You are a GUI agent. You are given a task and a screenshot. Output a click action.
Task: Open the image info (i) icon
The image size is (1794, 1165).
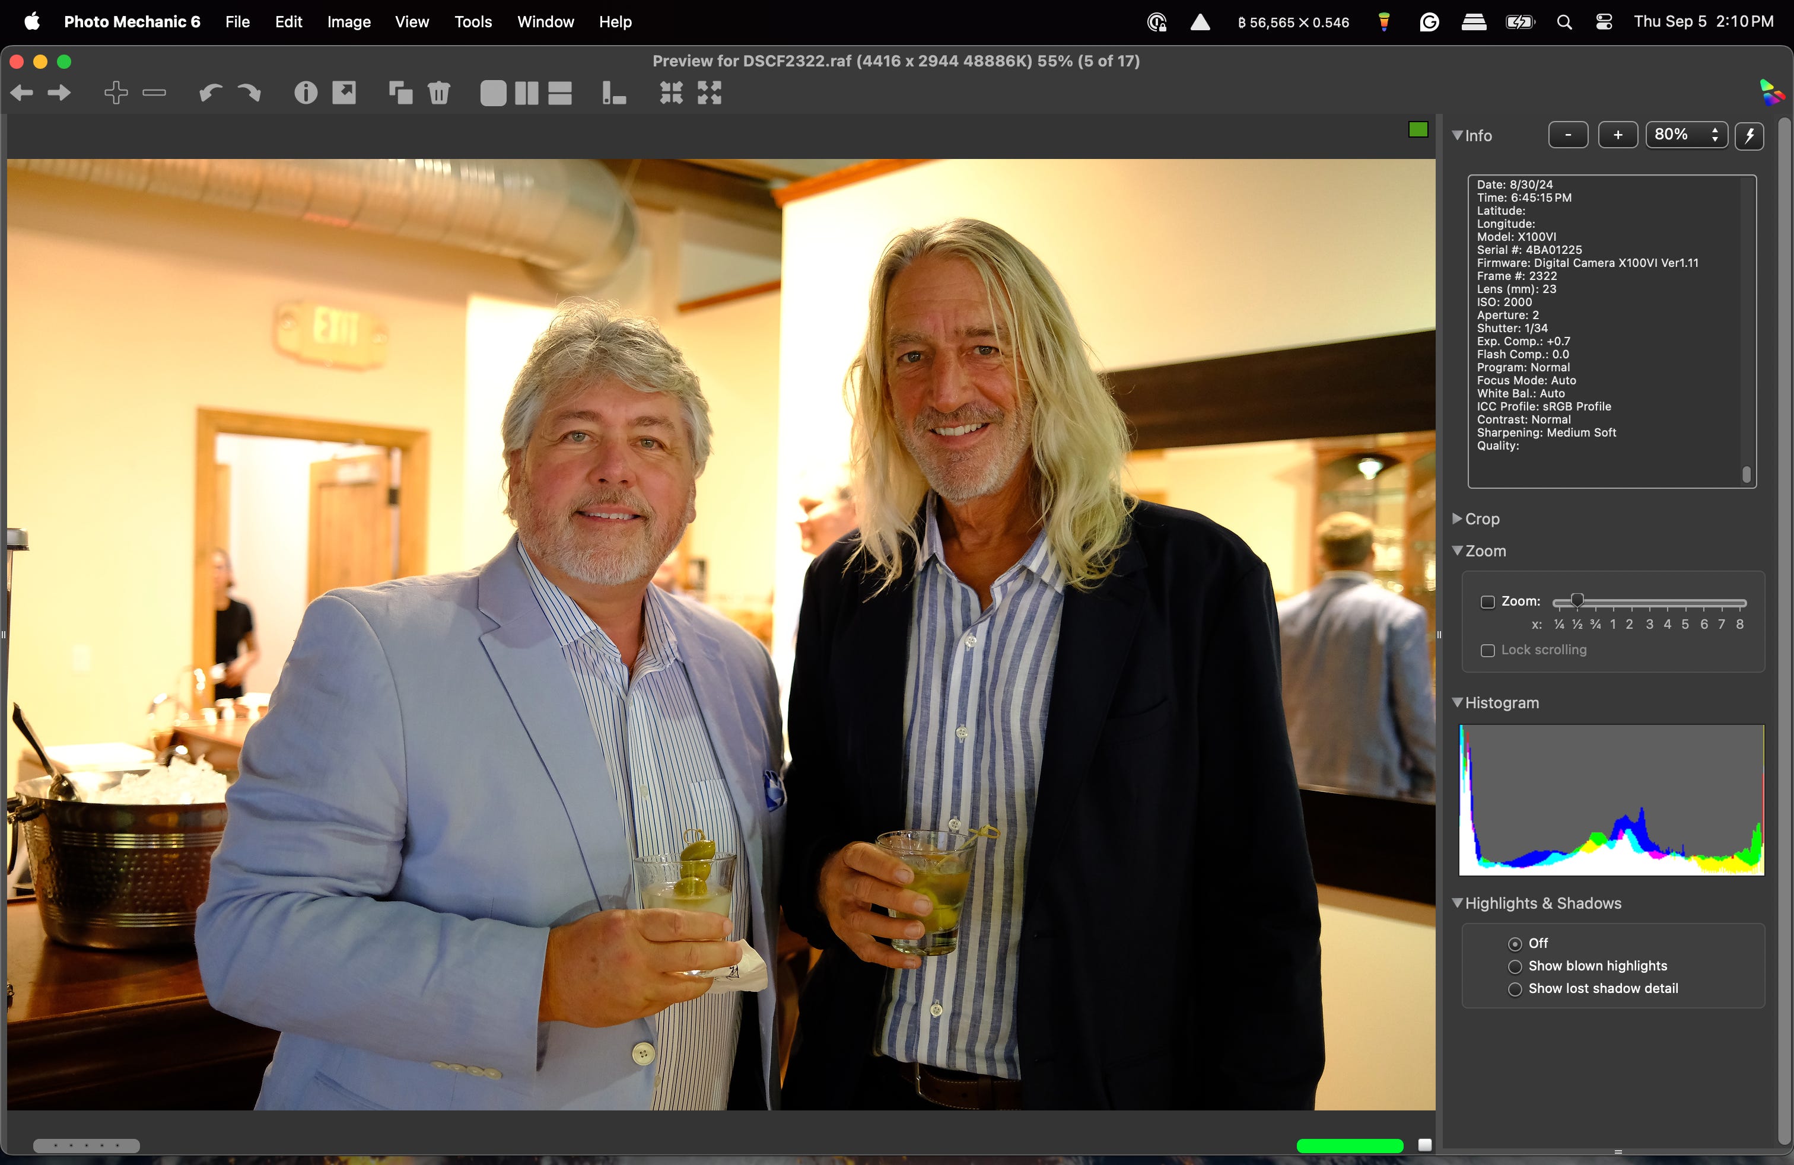point(306,94)
